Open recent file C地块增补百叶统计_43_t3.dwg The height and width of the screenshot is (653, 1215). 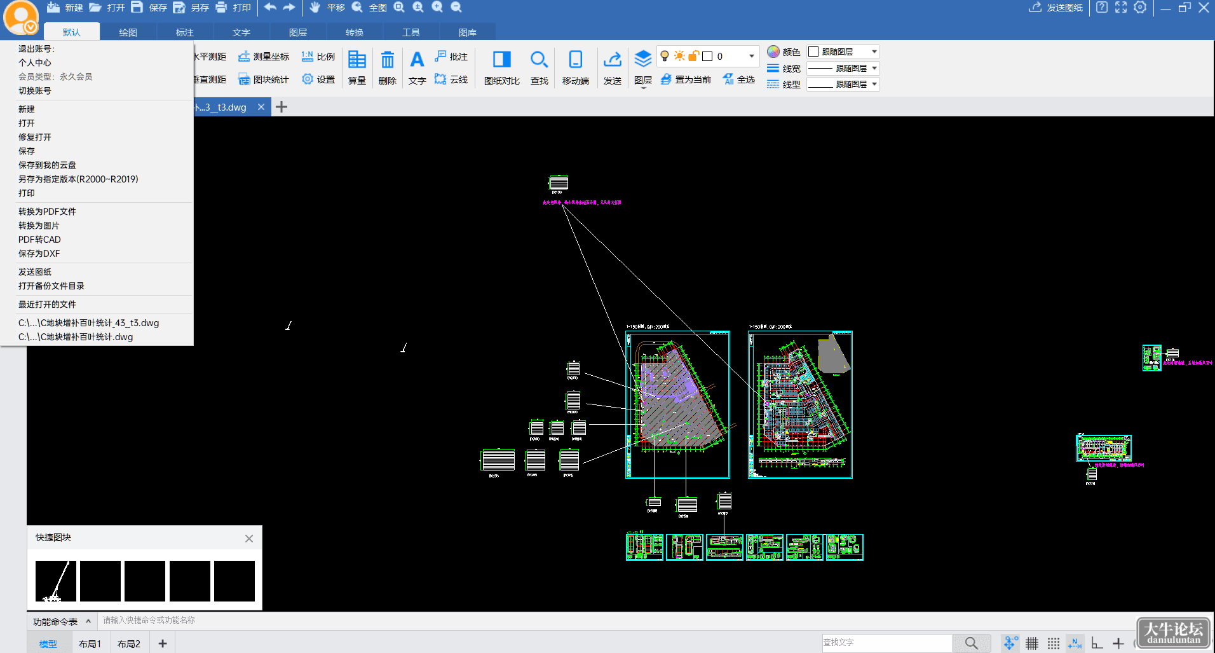pos(88,323)
